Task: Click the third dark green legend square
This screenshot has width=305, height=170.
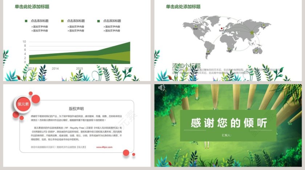Action: (98, 21)
